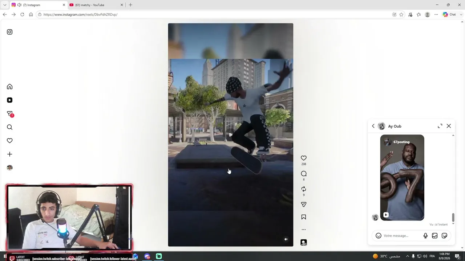Open the reel's audio thumbnail
The image size is (465, 261).
point(304,243)
